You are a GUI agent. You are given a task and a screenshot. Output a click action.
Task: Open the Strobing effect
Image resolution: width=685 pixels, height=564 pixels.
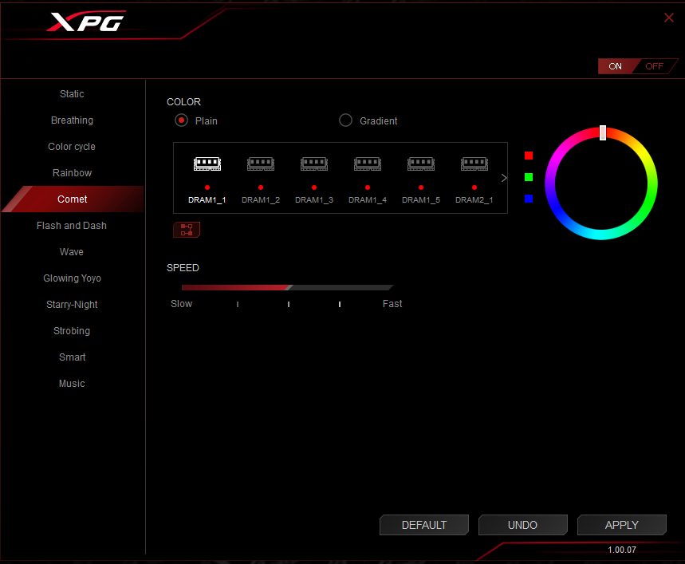point(72,331)
